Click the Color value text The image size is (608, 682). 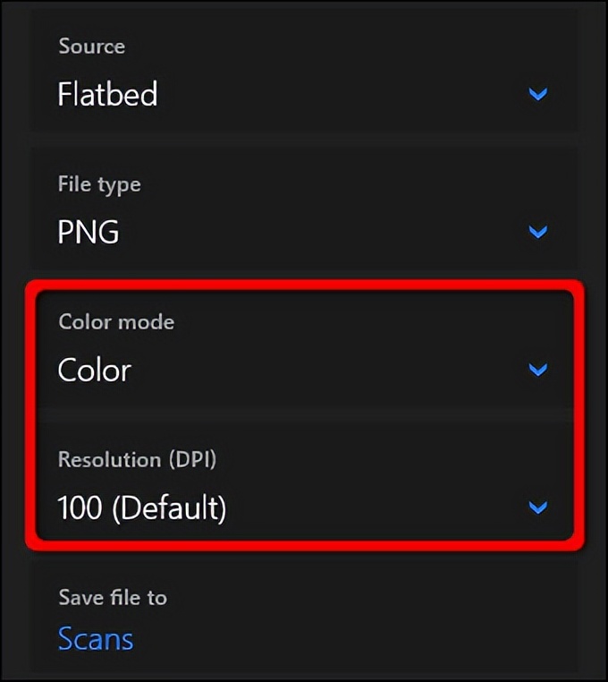[x=94, y=370]
